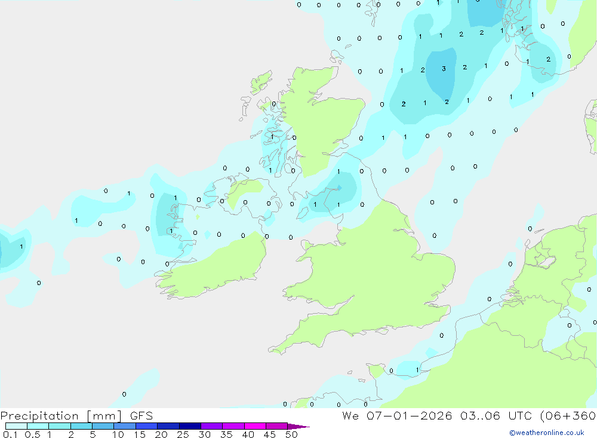Viewport: 597px width, 438px height.
Task: Click the above-50 arrow tip of legend
Action: [298, 426]
